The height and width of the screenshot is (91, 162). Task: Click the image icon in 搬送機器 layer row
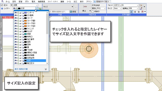click(23, 55)
